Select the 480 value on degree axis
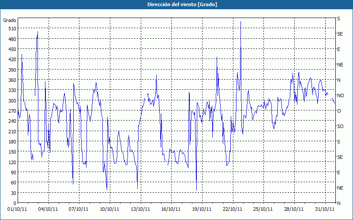 click(12, 39)
